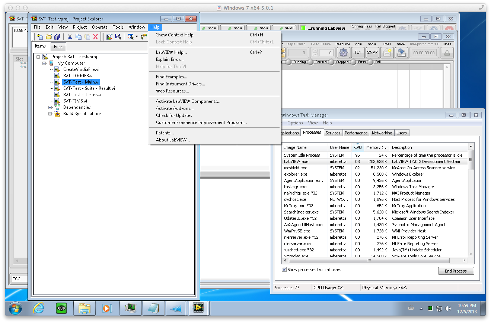Click the toolbar icon right of red X
Image resolution: width=491 pixels, height=323 pixels.
point(109,37)
